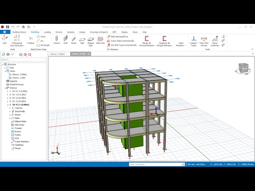255x191 pixels.
Task: Open Floor Plan Section tool
Action: click(x=204, y=41)
